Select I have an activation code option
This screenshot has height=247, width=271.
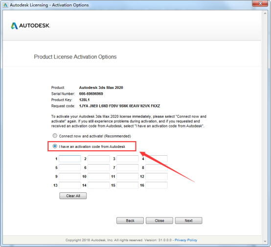click(x=55, y=146)
